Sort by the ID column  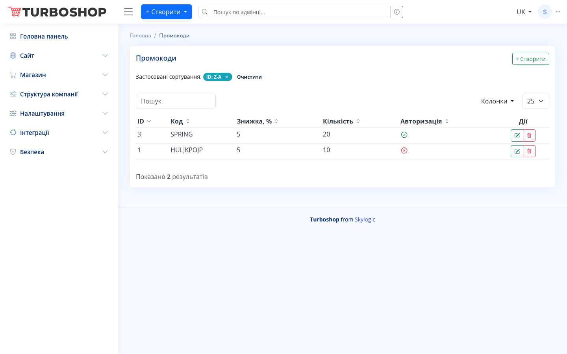[x=144, y=121]
